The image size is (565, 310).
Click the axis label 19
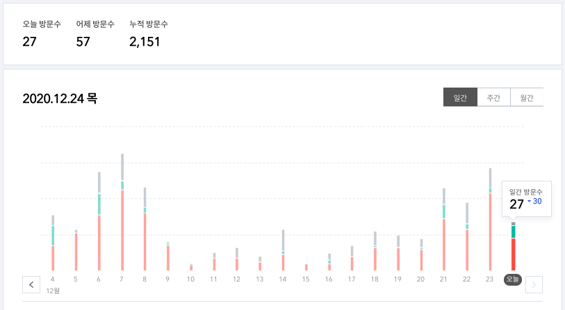398,279
